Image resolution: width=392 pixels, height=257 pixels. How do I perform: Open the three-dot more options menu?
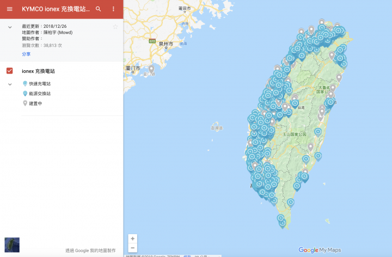click(x=113, y=9)
